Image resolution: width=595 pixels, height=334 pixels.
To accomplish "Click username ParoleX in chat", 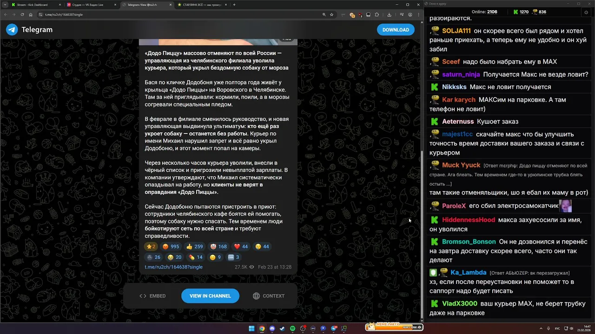I will (454, 206).
